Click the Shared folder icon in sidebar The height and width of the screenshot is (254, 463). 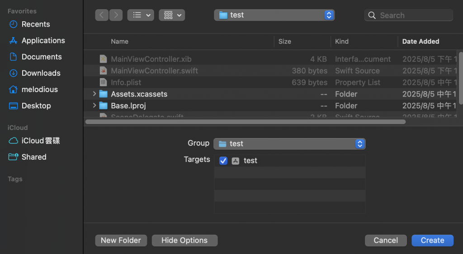(x=13, y=157)
